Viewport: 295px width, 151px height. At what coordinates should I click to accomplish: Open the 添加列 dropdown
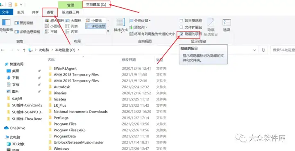click(x=138, y=27)
